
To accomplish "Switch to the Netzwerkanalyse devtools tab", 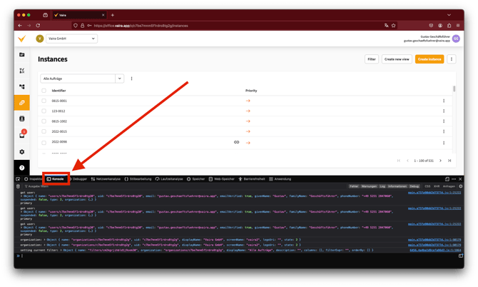I will tap(107, 178).
